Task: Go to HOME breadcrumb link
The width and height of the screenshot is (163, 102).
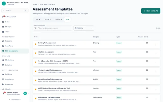Action: click(35, 4)
